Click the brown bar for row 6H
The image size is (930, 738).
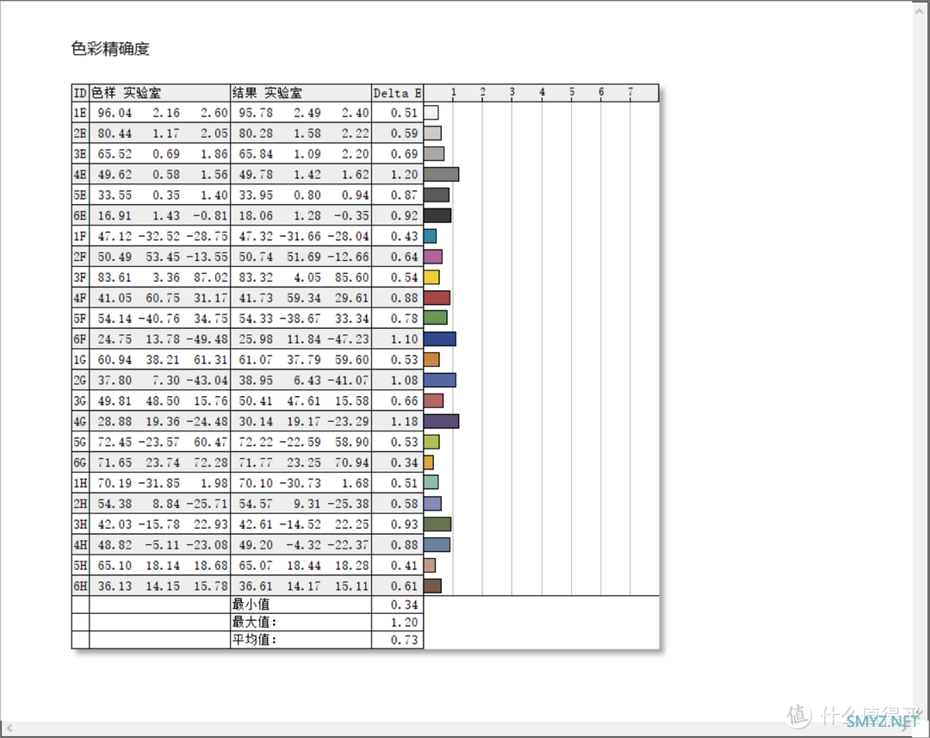point(433,586)
